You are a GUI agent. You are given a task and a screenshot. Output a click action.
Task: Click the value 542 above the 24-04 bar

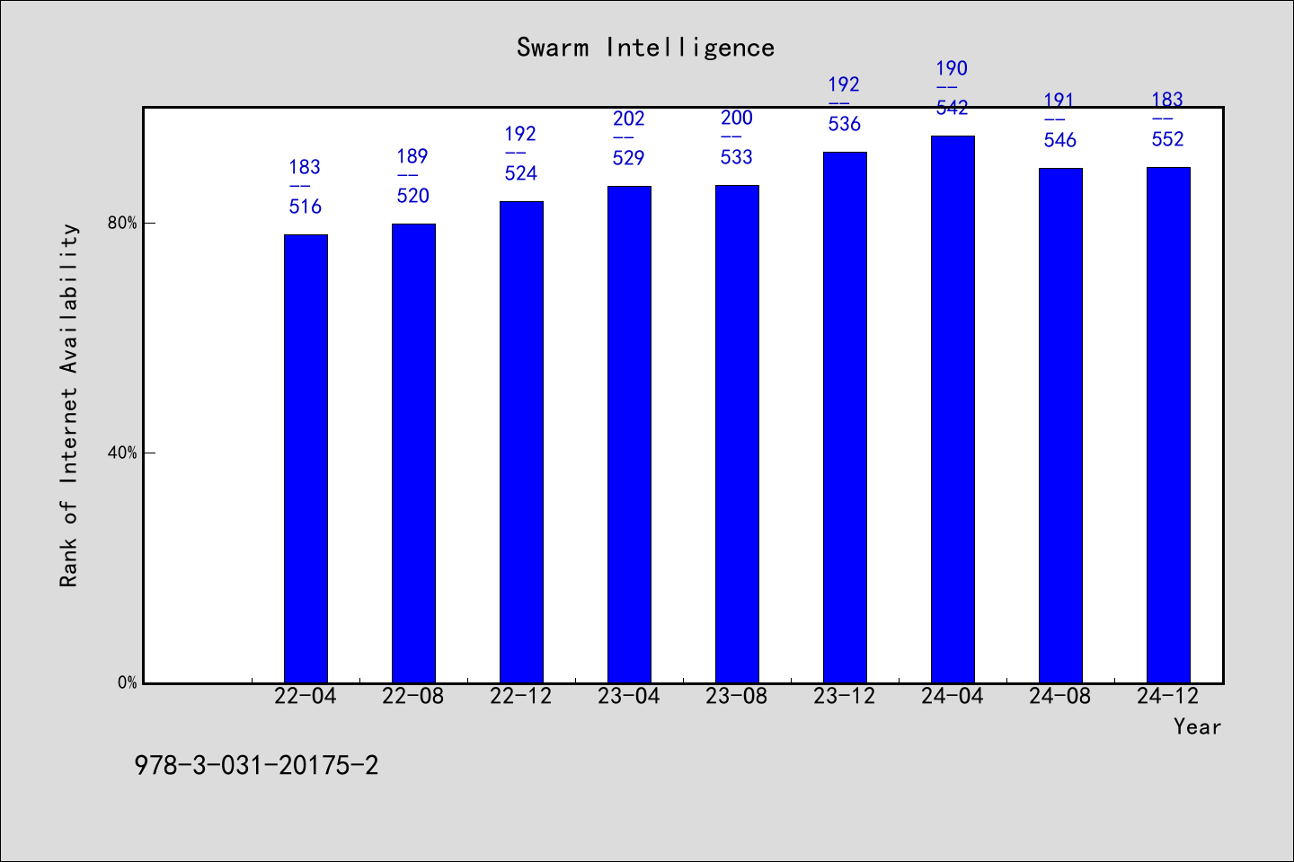[x=953, y=108]
